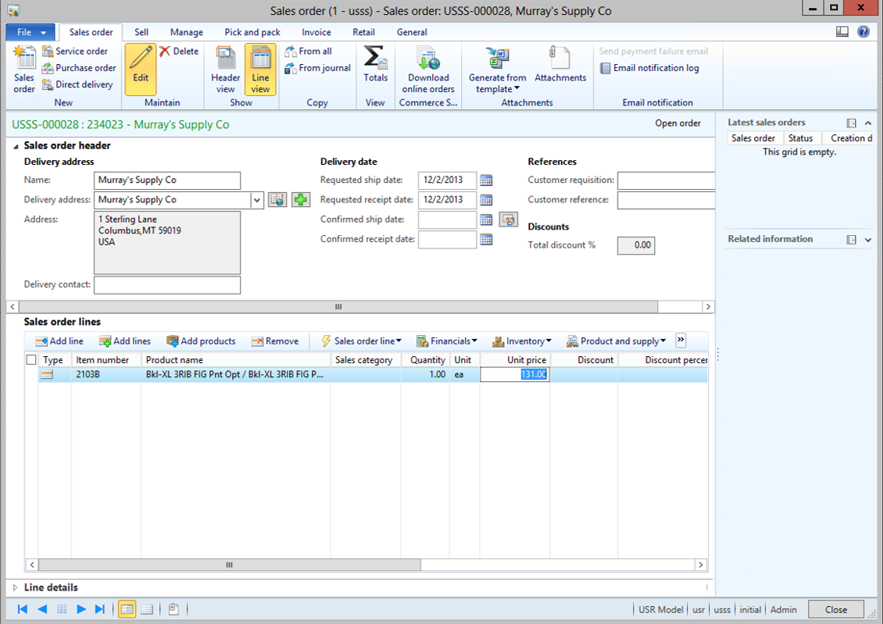Click green plus add address icon

(301, 200)
